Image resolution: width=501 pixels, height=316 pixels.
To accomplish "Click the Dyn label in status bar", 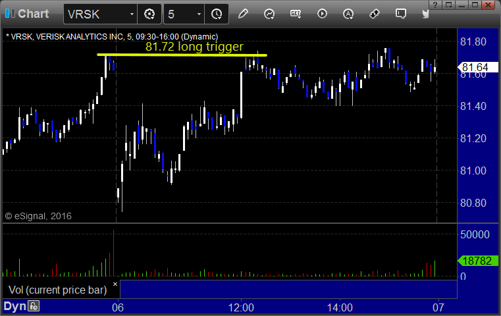I will pyautogui.click(x=14, y=306).
